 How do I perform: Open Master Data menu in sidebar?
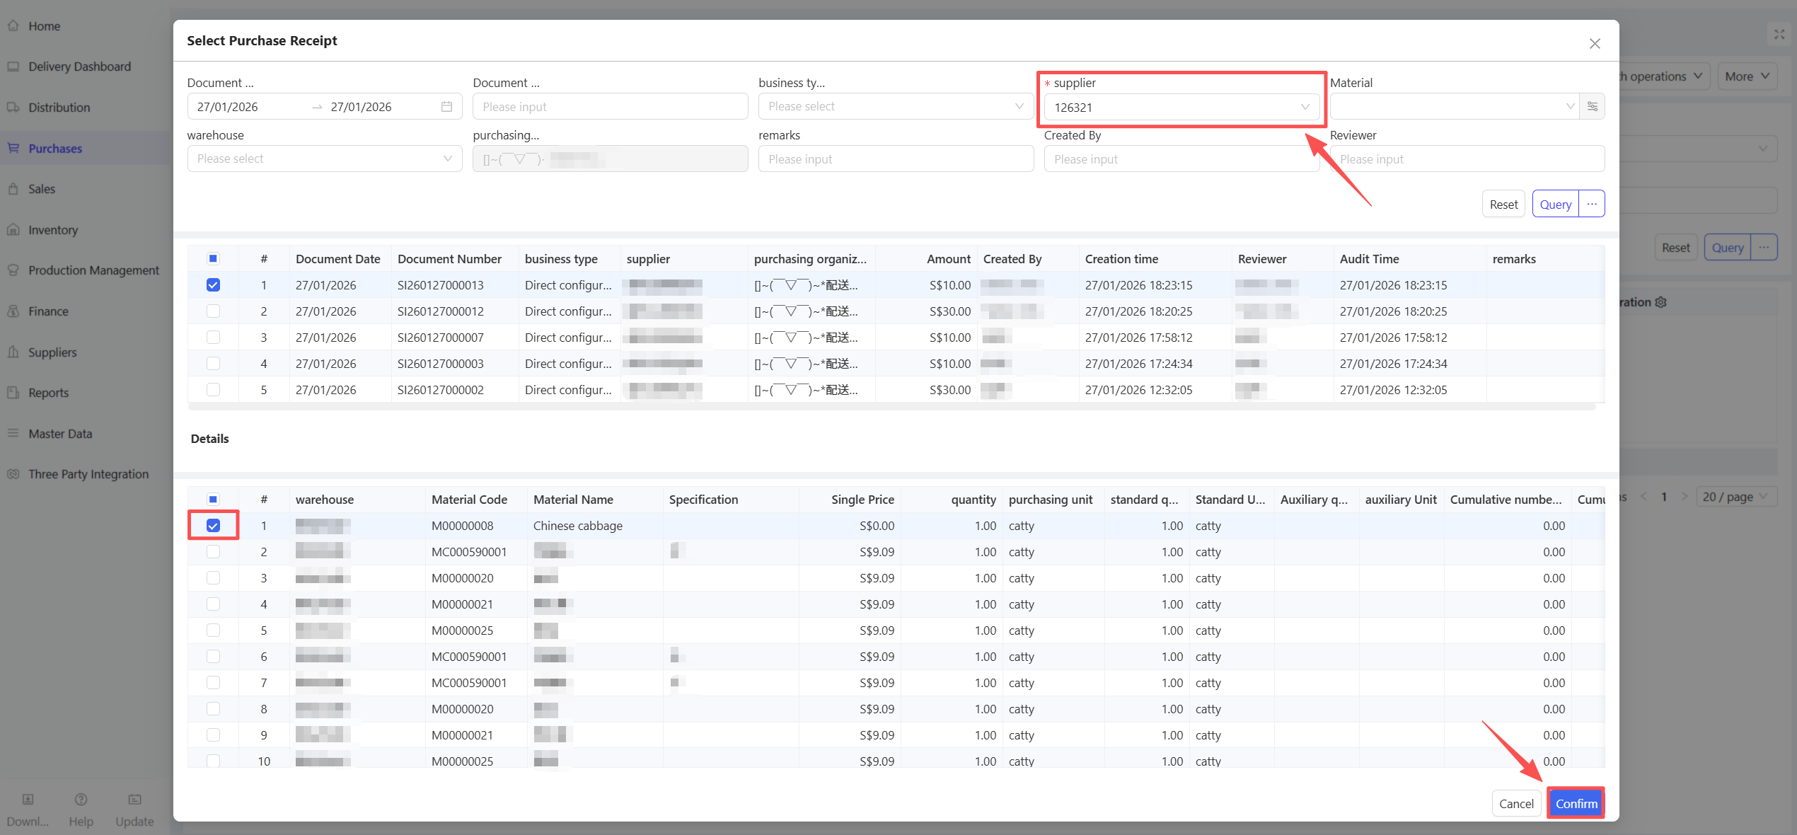[60, 434]
